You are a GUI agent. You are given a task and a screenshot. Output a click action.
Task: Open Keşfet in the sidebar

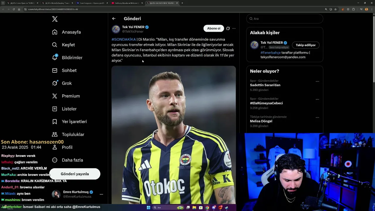click(63, 45)
